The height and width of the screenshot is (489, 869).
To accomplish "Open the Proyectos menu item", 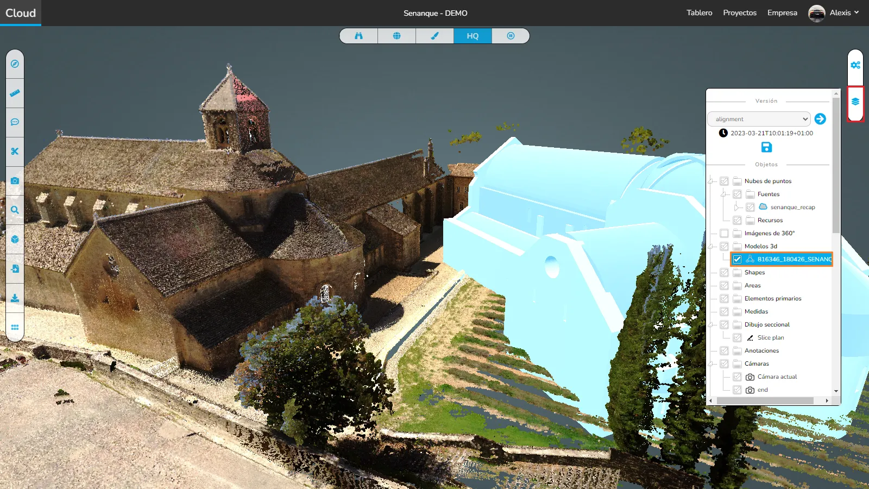I will (740, 12).
